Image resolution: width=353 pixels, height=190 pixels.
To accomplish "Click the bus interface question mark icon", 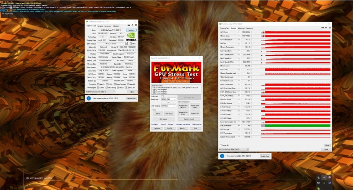I will (x=136, y=51).
